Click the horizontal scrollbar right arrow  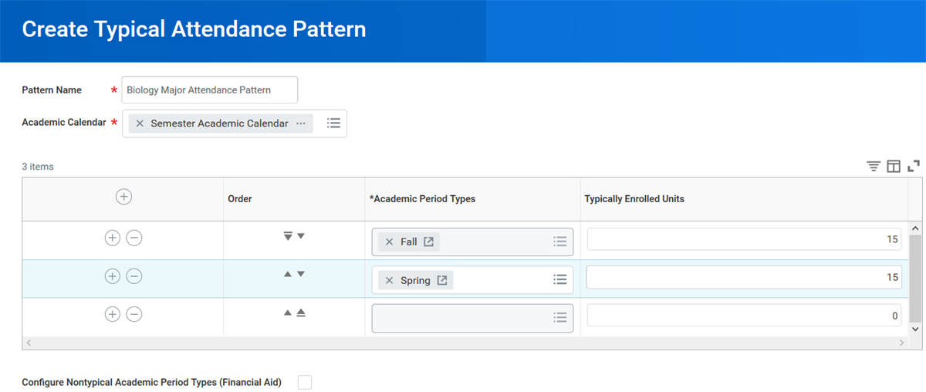[x=901, y=342]
